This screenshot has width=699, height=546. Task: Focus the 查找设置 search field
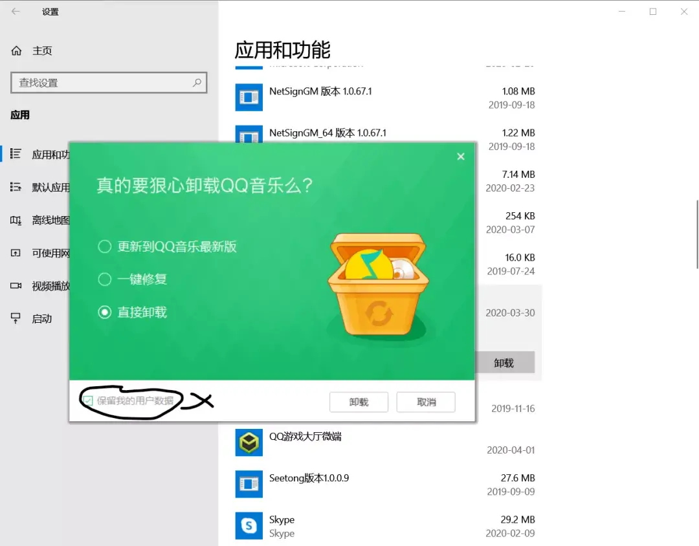coord(109,83)
